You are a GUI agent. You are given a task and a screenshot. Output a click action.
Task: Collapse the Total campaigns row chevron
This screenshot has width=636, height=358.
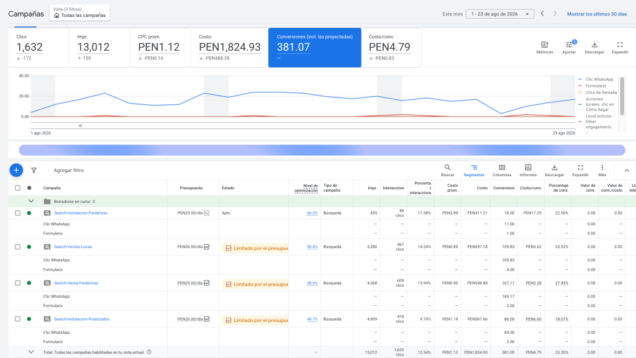(31, 352)
